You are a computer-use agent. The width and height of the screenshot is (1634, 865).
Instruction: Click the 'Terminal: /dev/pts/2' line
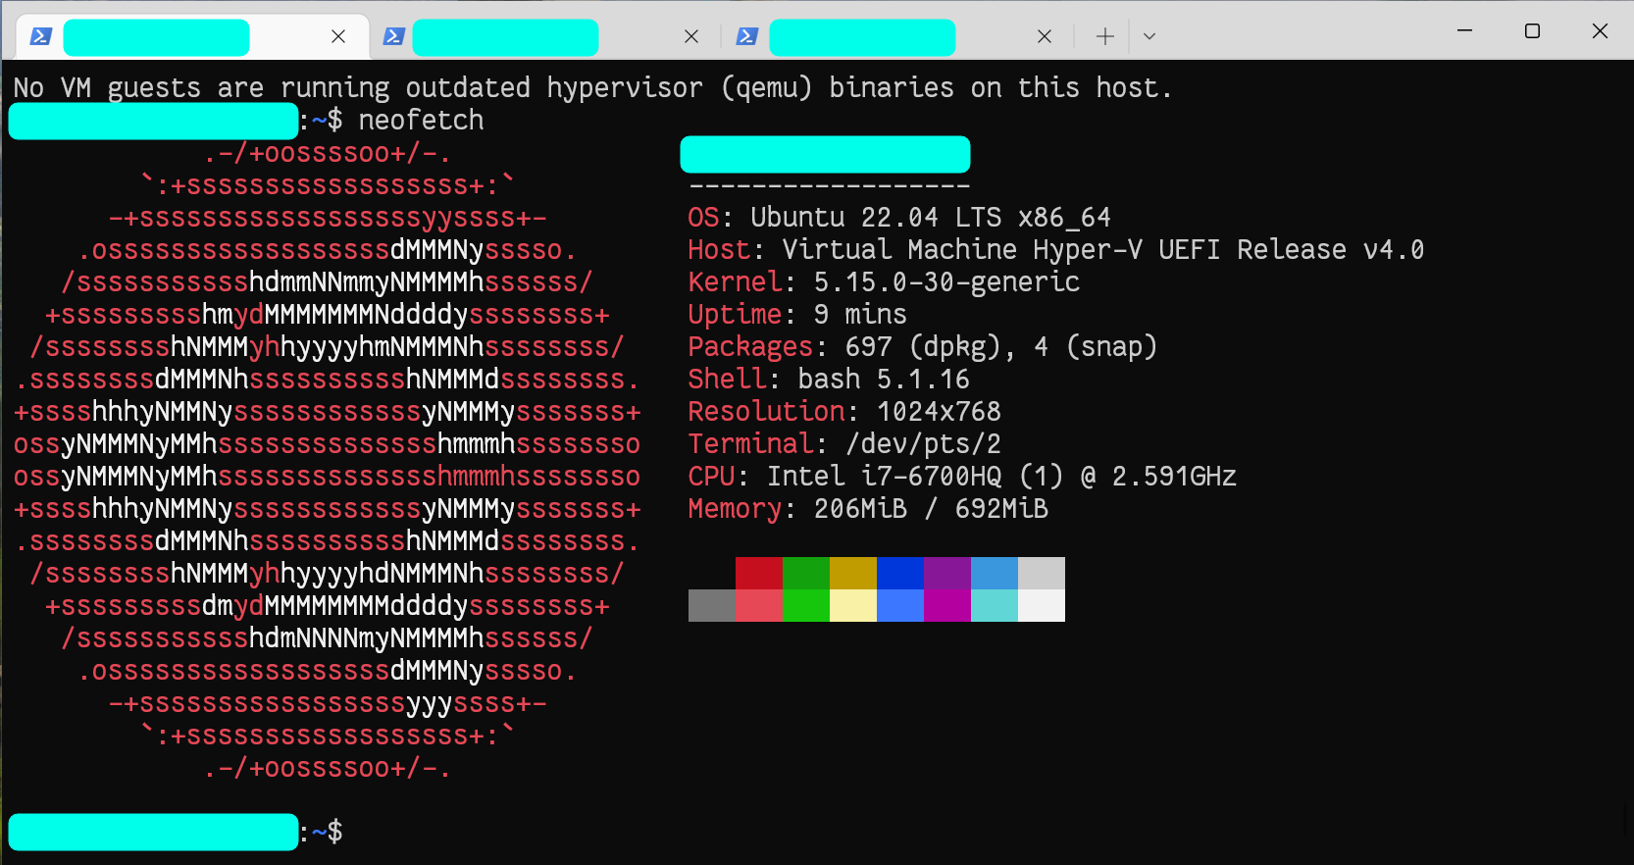[844, 443]
